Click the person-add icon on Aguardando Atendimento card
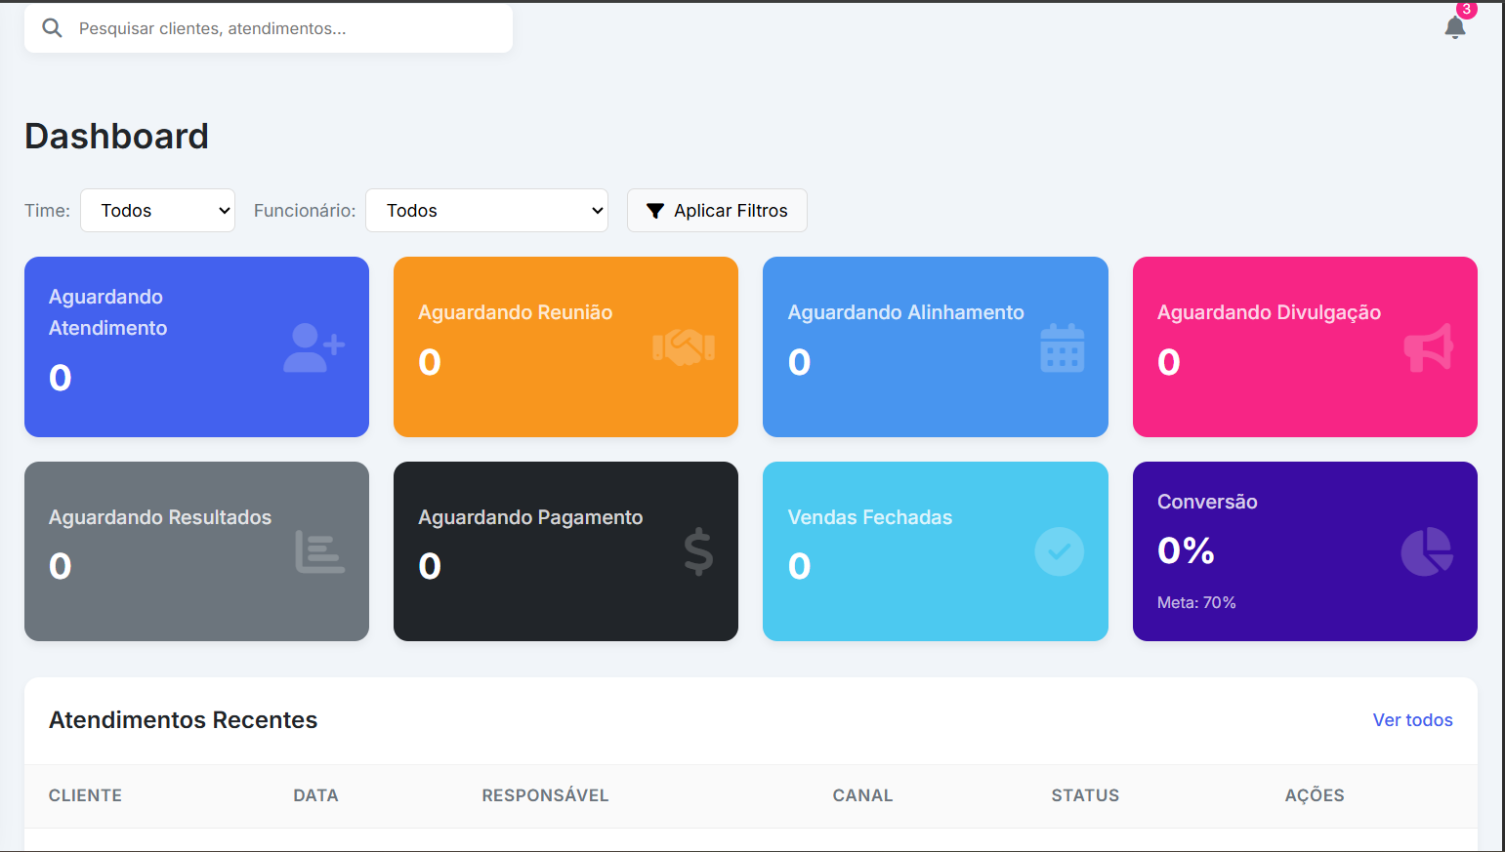The image size is (1505, 852). tap(313, 346)
